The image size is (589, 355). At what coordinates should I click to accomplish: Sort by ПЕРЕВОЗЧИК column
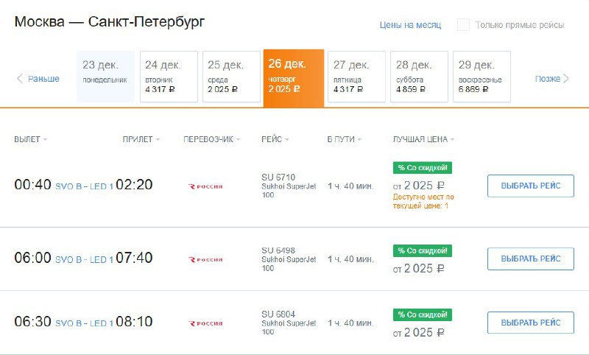[211, 139]
